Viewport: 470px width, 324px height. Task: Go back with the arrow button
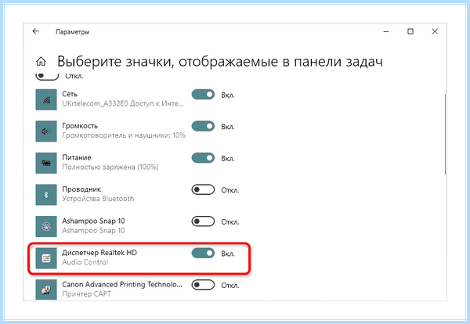pyautogui.click(x=36, y=31)
